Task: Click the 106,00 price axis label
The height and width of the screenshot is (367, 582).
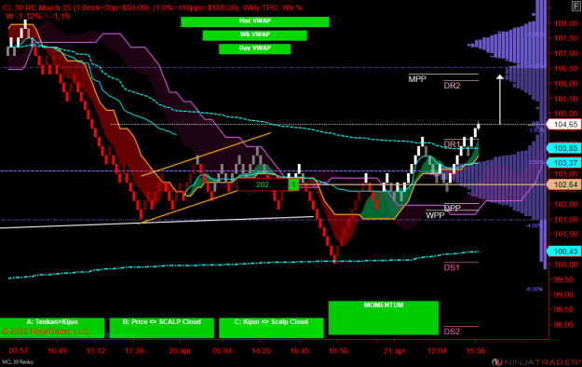Action: [565, 84]
